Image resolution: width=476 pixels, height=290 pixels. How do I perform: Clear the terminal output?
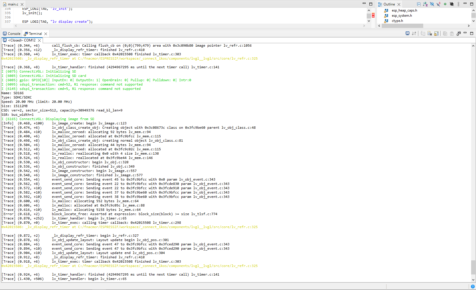point(430,33)
